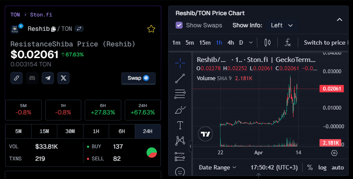
Task: Select the 1m chart interval
Action: coord(176,42)
